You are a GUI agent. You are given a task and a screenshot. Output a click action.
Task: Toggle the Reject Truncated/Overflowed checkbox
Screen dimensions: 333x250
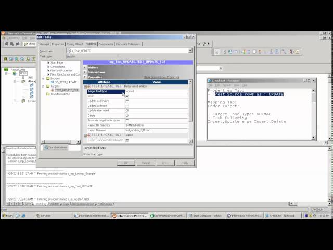(127, 140)
